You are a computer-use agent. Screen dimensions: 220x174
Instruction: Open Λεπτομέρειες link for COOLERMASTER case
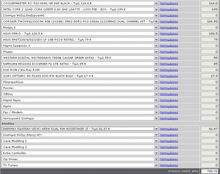(169, 3)
